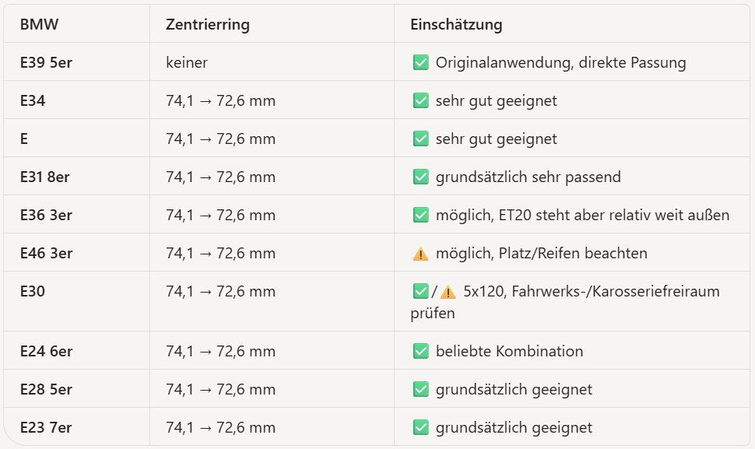Click the green checkmark in the E30 row
The height and width of the screenshot is (449, 755).
click(421, 291)
